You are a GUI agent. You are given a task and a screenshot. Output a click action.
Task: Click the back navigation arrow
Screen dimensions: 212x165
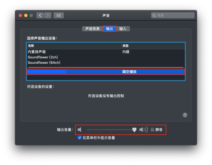coord(40,15)
